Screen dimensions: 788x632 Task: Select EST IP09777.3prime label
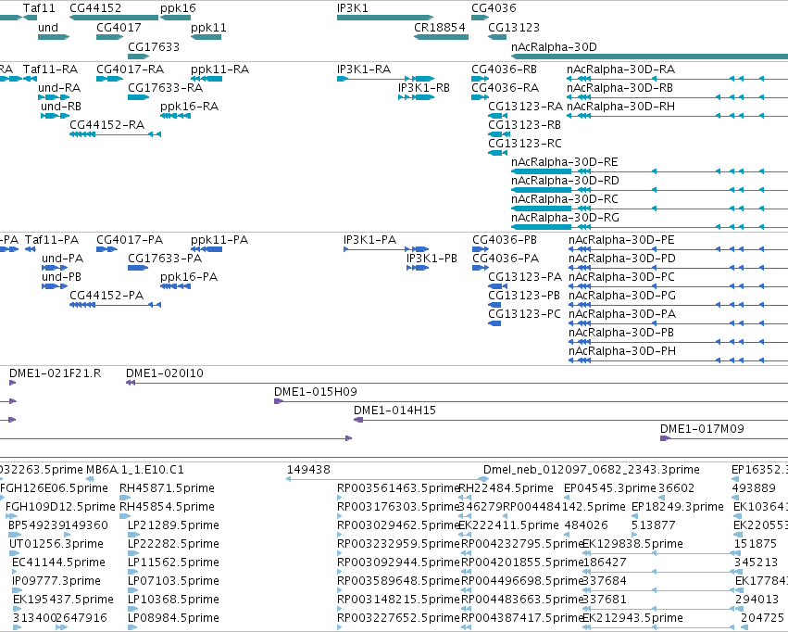coord(56,580)
